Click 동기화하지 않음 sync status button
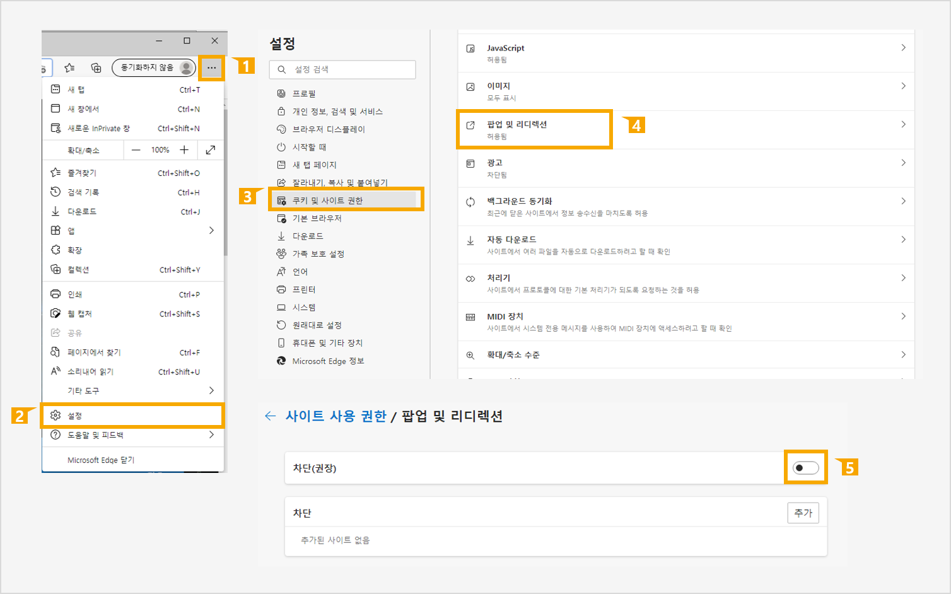 (148, 67)
